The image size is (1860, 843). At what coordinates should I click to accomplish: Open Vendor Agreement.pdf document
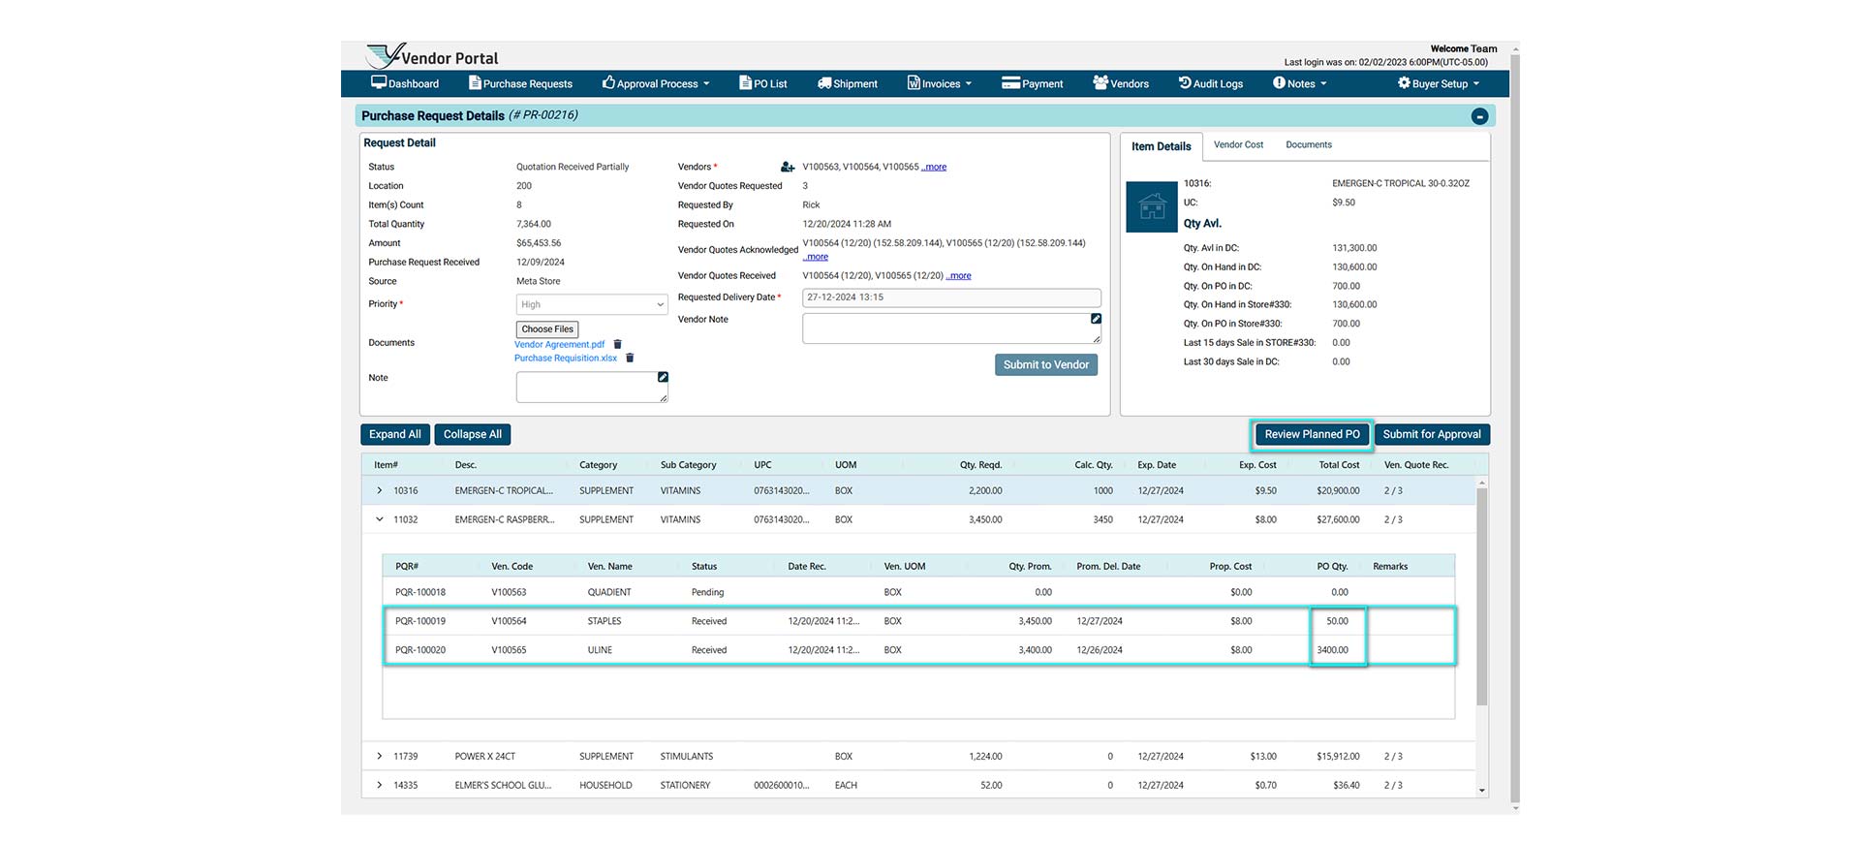coord(559,344)
